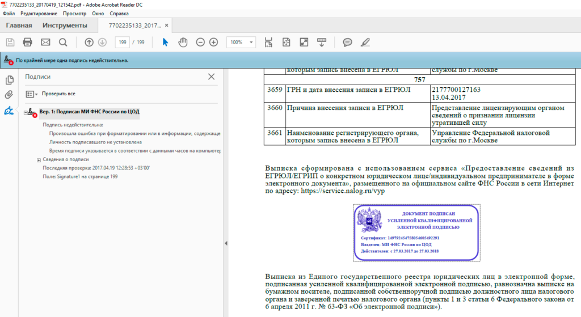The width and height of the screenshot is (581, 317).
Task: Select the 7702235133_2017 document tab
Action: point(134,25)
